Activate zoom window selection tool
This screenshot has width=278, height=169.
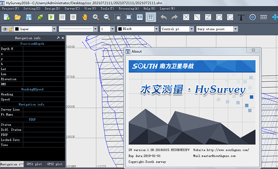click(118, 17)
